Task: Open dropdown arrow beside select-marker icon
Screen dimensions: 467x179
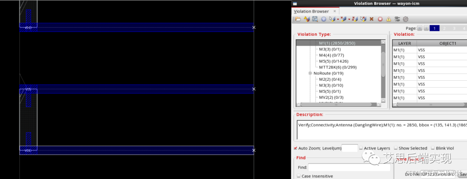Action: click(x=337, y=19)
